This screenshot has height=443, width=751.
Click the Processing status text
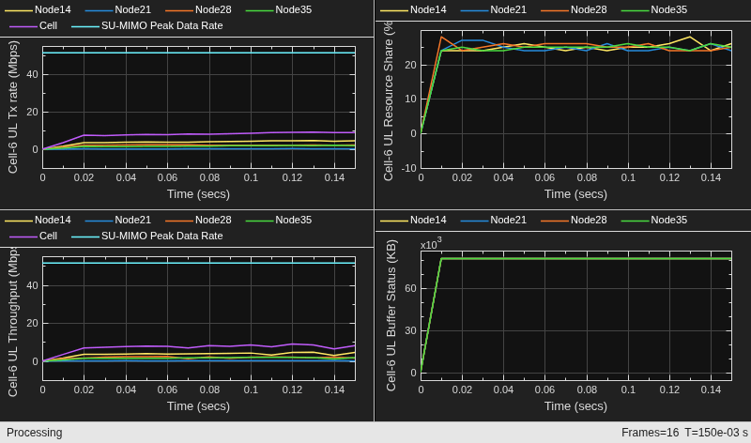coord(35,433)
